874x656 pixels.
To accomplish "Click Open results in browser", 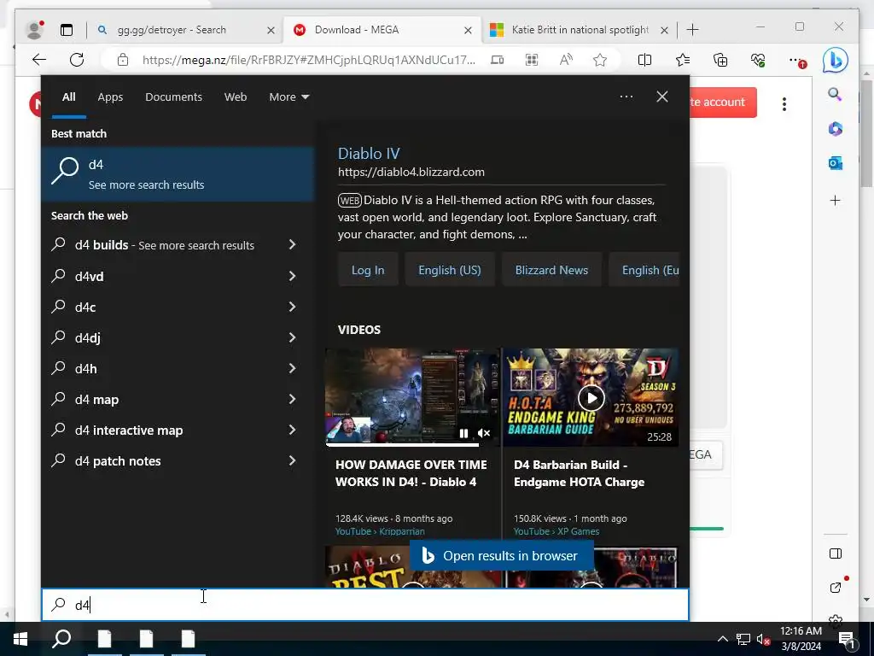I will tap(501, 555).
